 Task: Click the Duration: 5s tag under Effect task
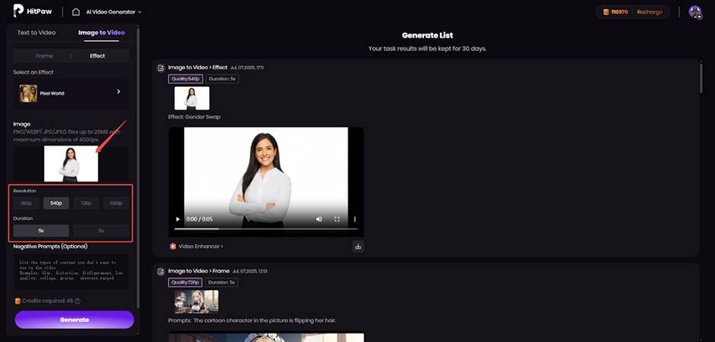(x=222, y=79)
